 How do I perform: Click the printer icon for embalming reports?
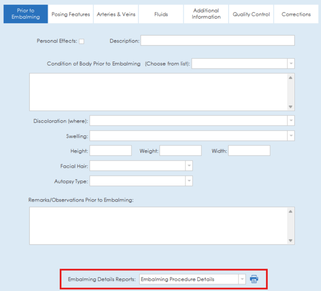[254, 279]
